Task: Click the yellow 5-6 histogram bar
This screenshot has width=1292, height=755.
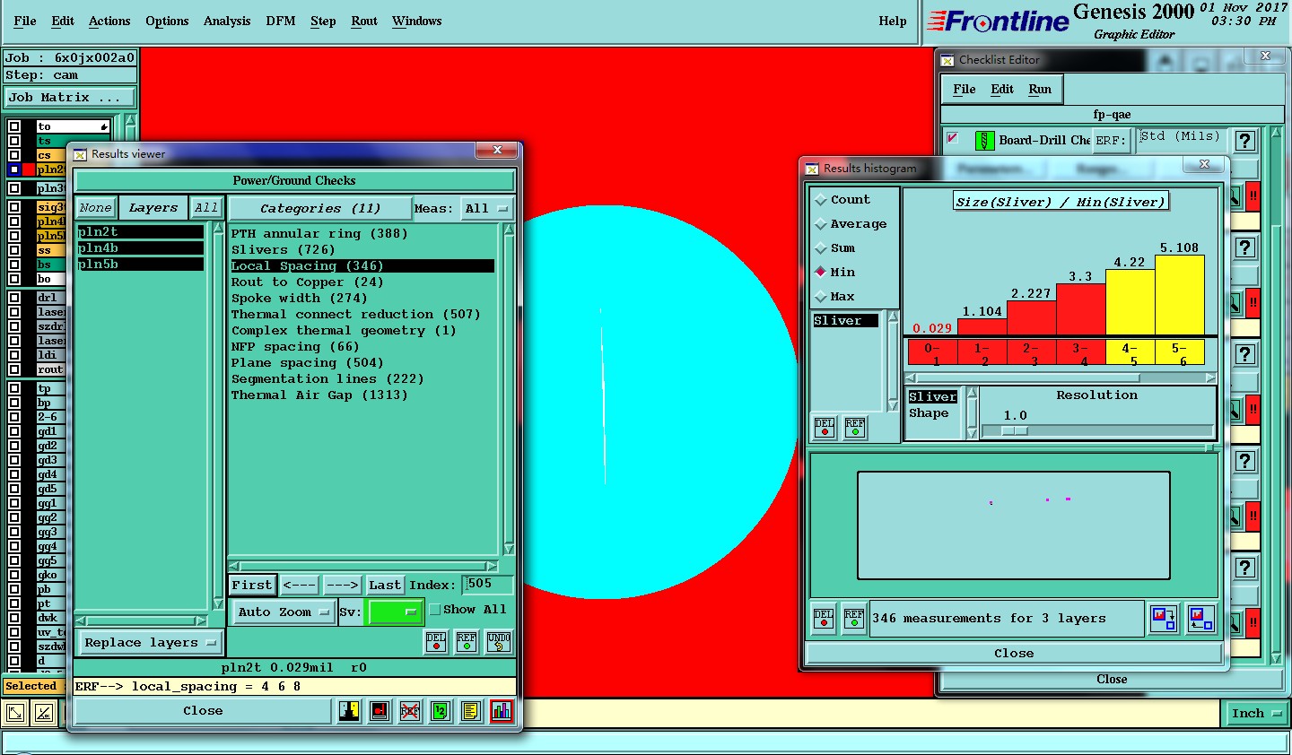Action: (1179, 295)
